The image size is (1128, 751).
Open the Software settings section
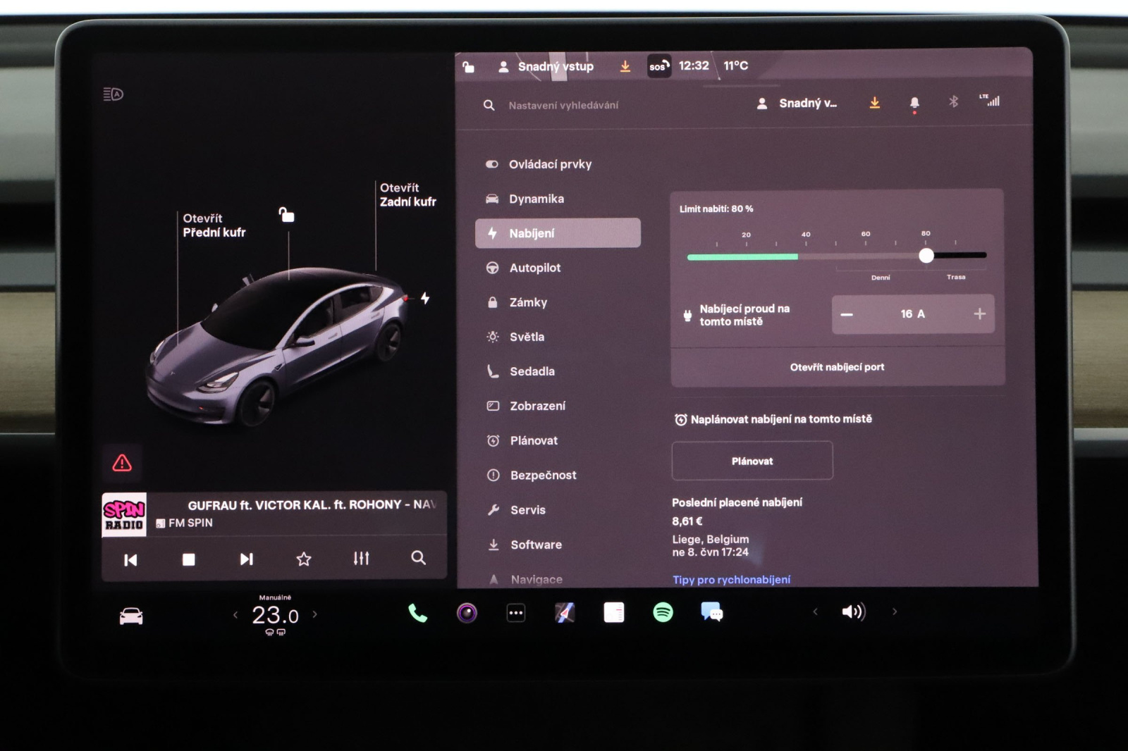point(536,545)
